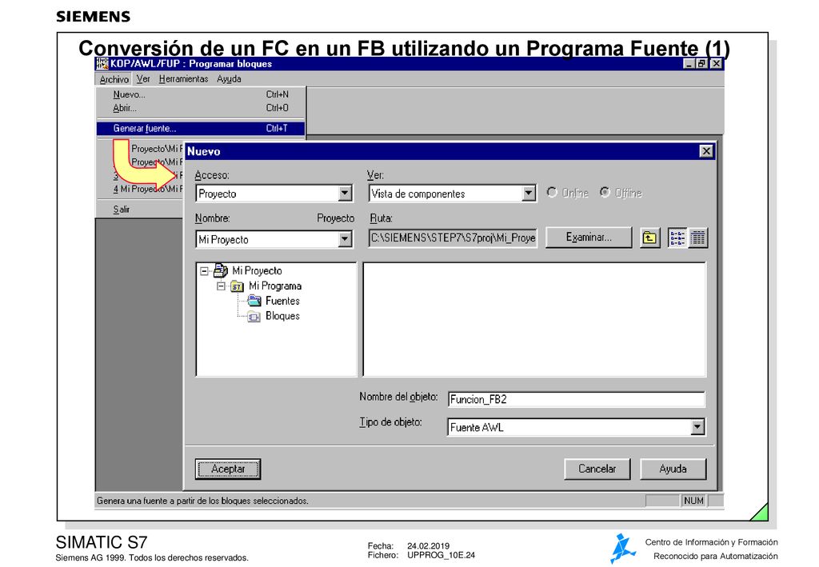819x567 pixels.
Task: Choose Abrir... from Archivo menu
Action: 201,108
